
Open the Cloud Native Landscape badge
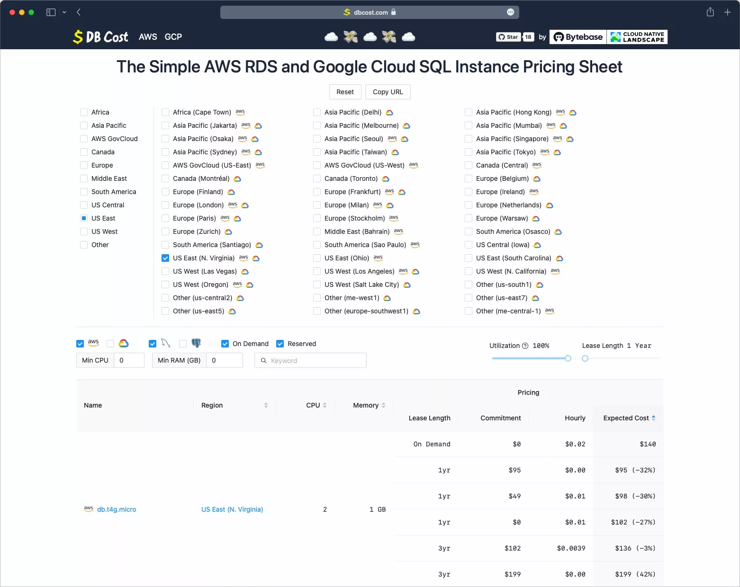[x=637, y=37]
